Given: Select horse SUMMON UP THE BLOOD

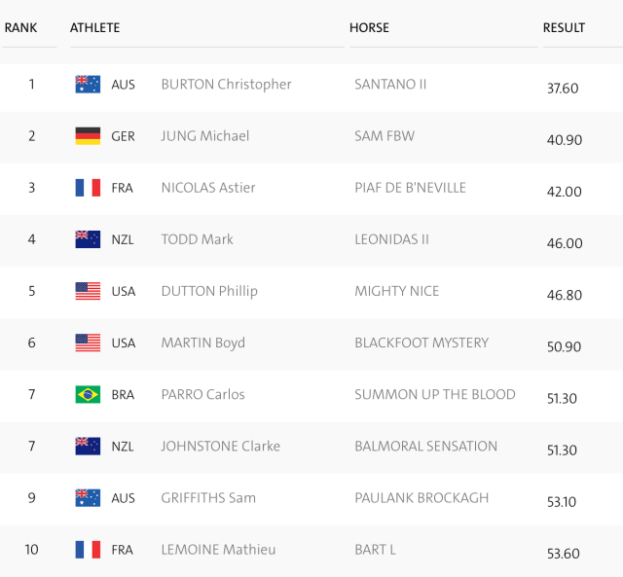Looking at the screenshot, I should pos(435,394).
